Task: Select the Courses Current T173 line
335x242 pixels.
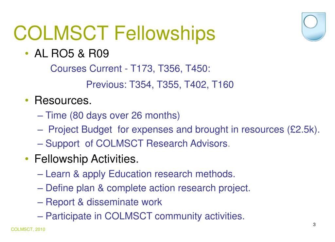Action: tap(130, 69)
